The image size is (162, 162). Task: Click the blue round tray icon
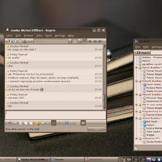click(160, 160)
